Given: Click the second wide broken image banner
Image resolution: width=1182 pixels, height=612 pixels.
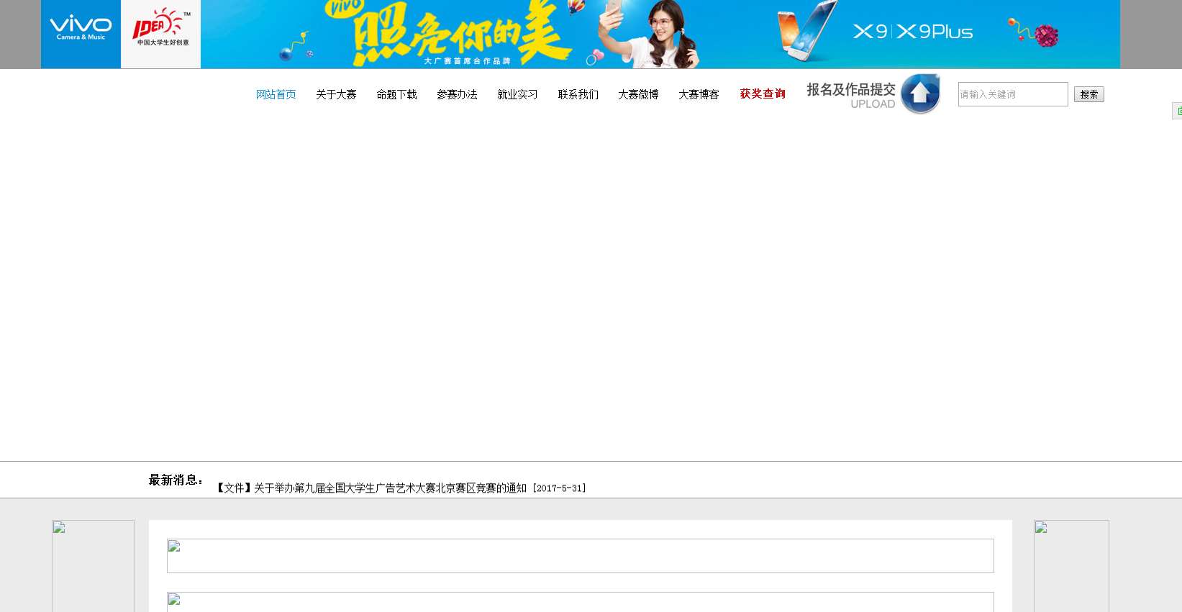Looking at the screenshot, I should (581, 602).
